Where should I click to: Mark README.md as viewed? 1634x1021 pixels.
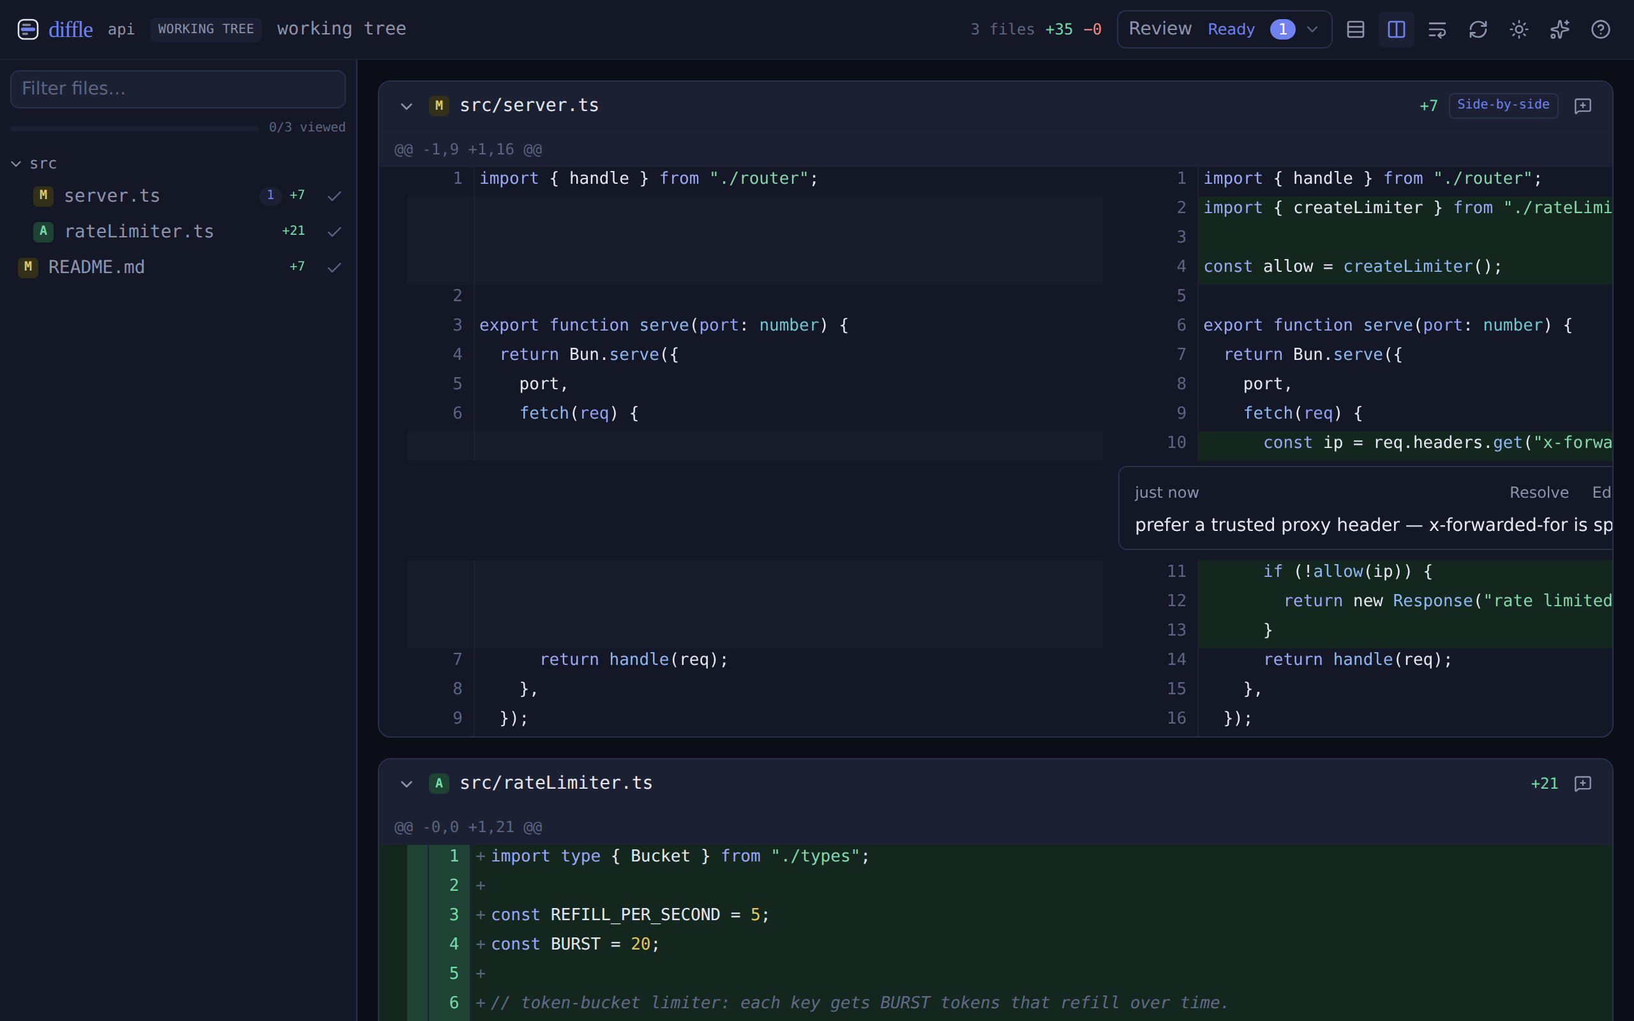point(334,267)
